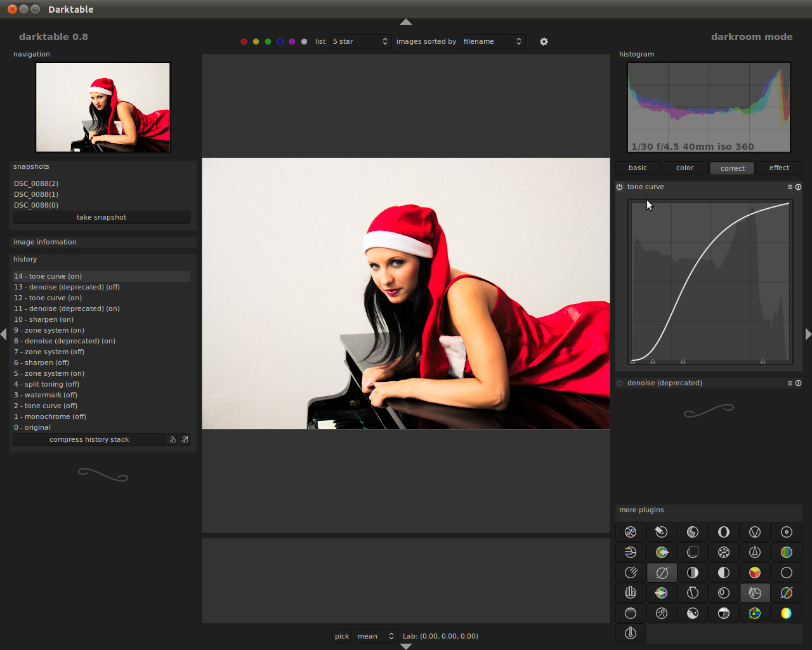Viewport: 812px width, 650px height.
Task: Open the gear preferences icon in top bar
Action: tap(544, 42)
